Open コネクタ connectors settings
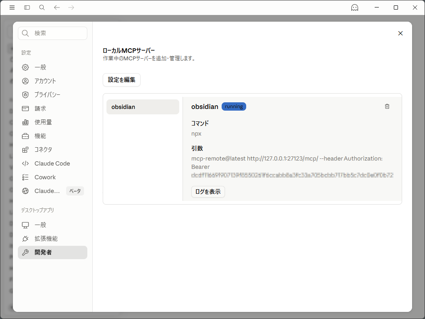The width and height of the screenshot is (425, 319). coord(52,150)
